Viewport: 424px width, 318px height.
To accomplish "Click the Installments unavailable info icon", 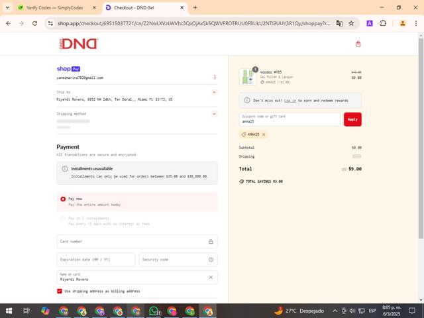I will click(x=65, y=169).
